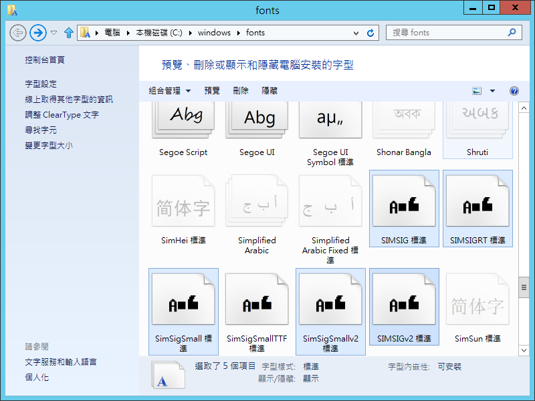Focus the 搜尋 fonts search box
The image size is (535, 401).
[x=454, y=33]
